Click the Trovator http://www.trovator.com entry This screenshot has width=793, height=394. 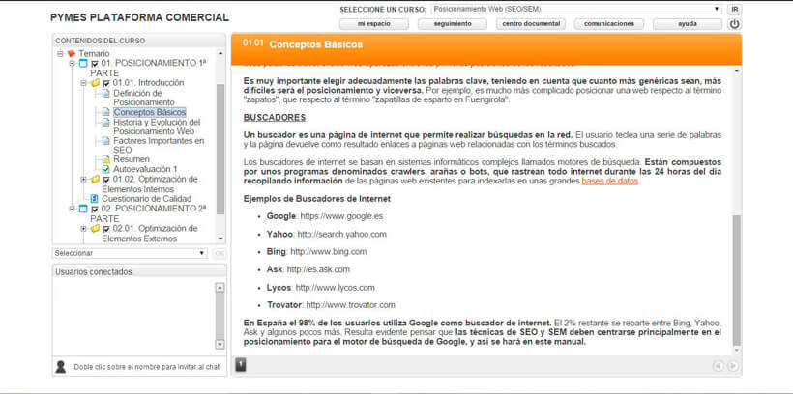(331, 305)
